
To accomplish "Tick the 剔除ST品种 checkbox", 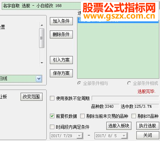I will coord(134,116).
